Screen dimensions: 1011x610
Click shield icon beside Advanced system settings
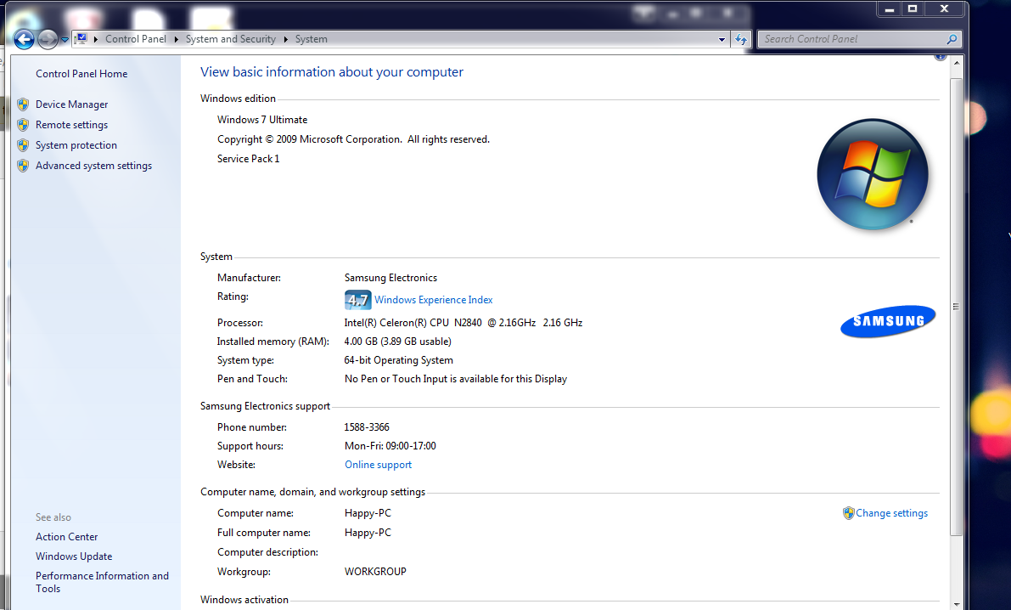(x=23, y=166)
